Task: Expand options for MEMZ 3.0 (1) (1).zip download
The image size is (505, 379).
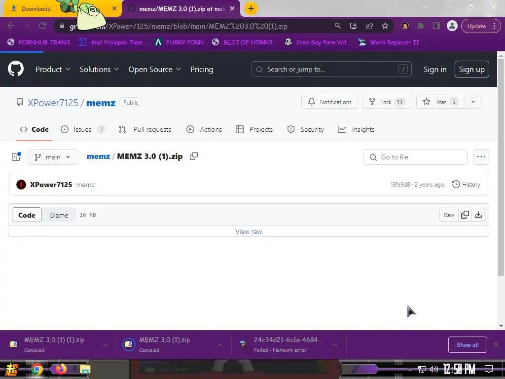Action: [105, 345]
